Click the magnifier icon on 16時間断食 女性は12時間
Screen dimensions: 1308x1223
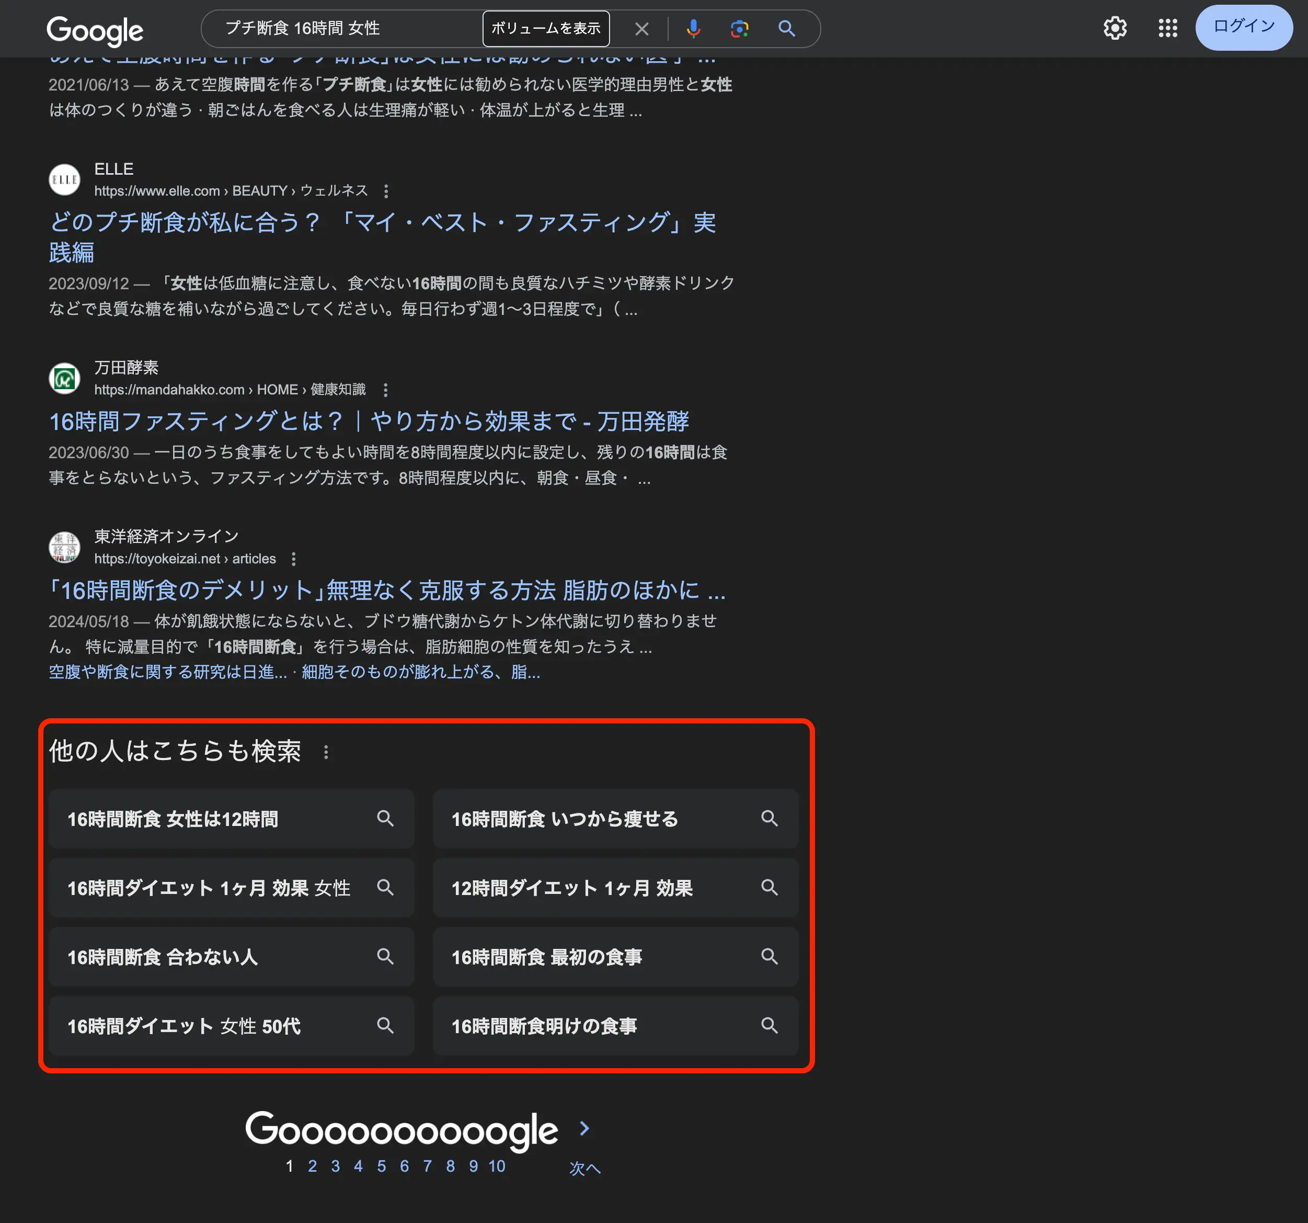pos(386,819)
